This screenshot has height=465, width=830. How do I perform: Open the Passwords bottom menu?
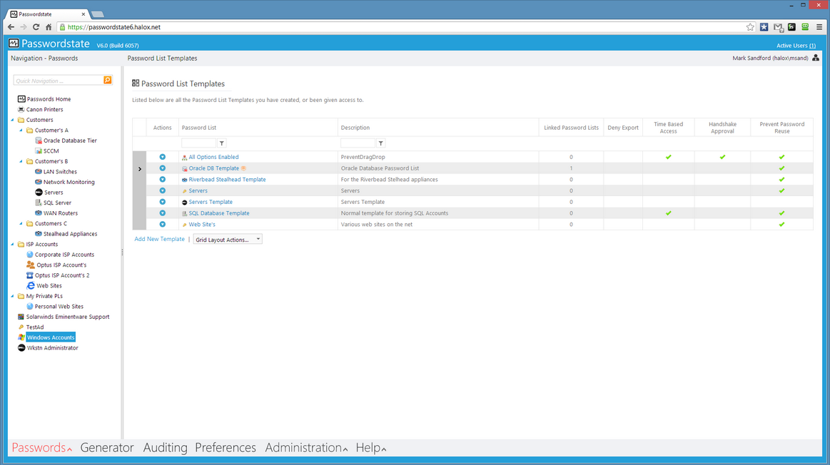coord(42,448)
